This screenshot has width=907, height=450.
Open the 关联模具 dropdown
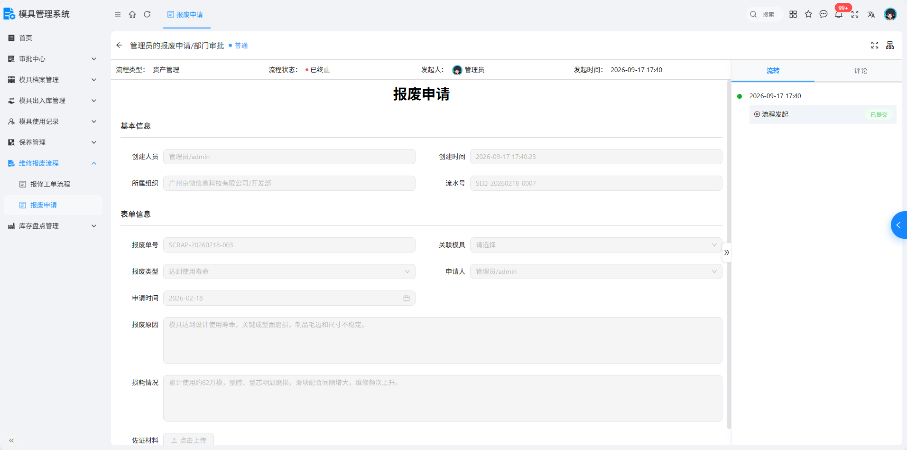596,245
